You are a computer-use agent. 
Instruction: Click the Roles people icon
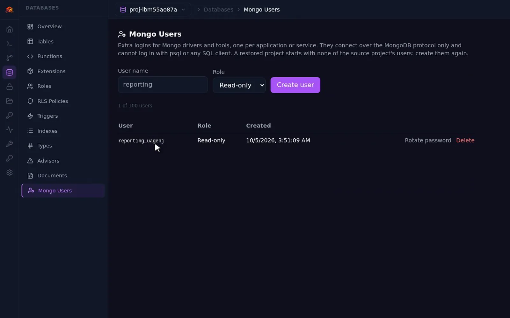[x=30, y=86]
